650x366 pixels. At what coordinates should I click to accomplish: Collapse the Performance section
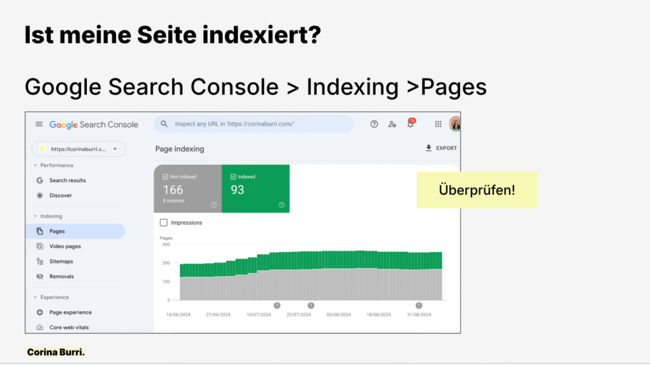36,166
